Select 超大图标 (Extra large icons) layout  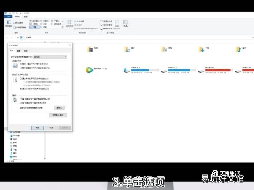(x=34, y=21)
